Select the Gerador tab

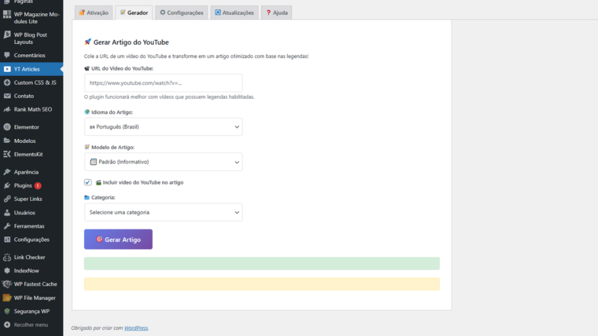[x=134, y=13]
